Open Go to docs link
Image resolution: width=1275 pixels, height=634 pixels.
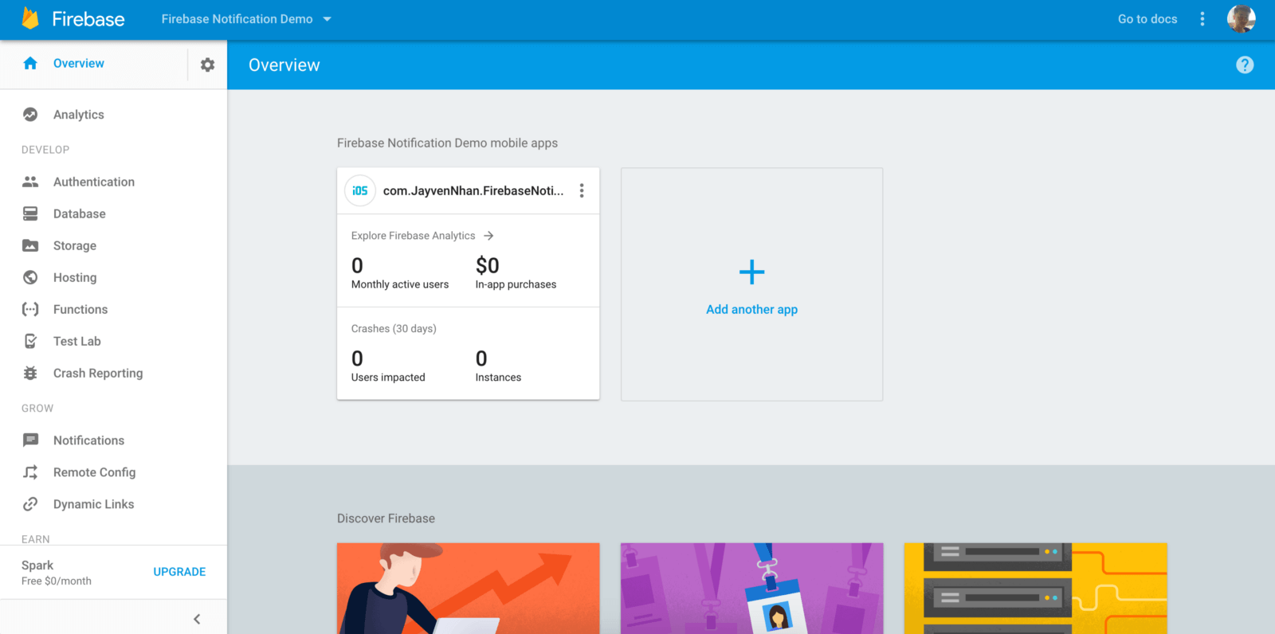(1147, 19)
